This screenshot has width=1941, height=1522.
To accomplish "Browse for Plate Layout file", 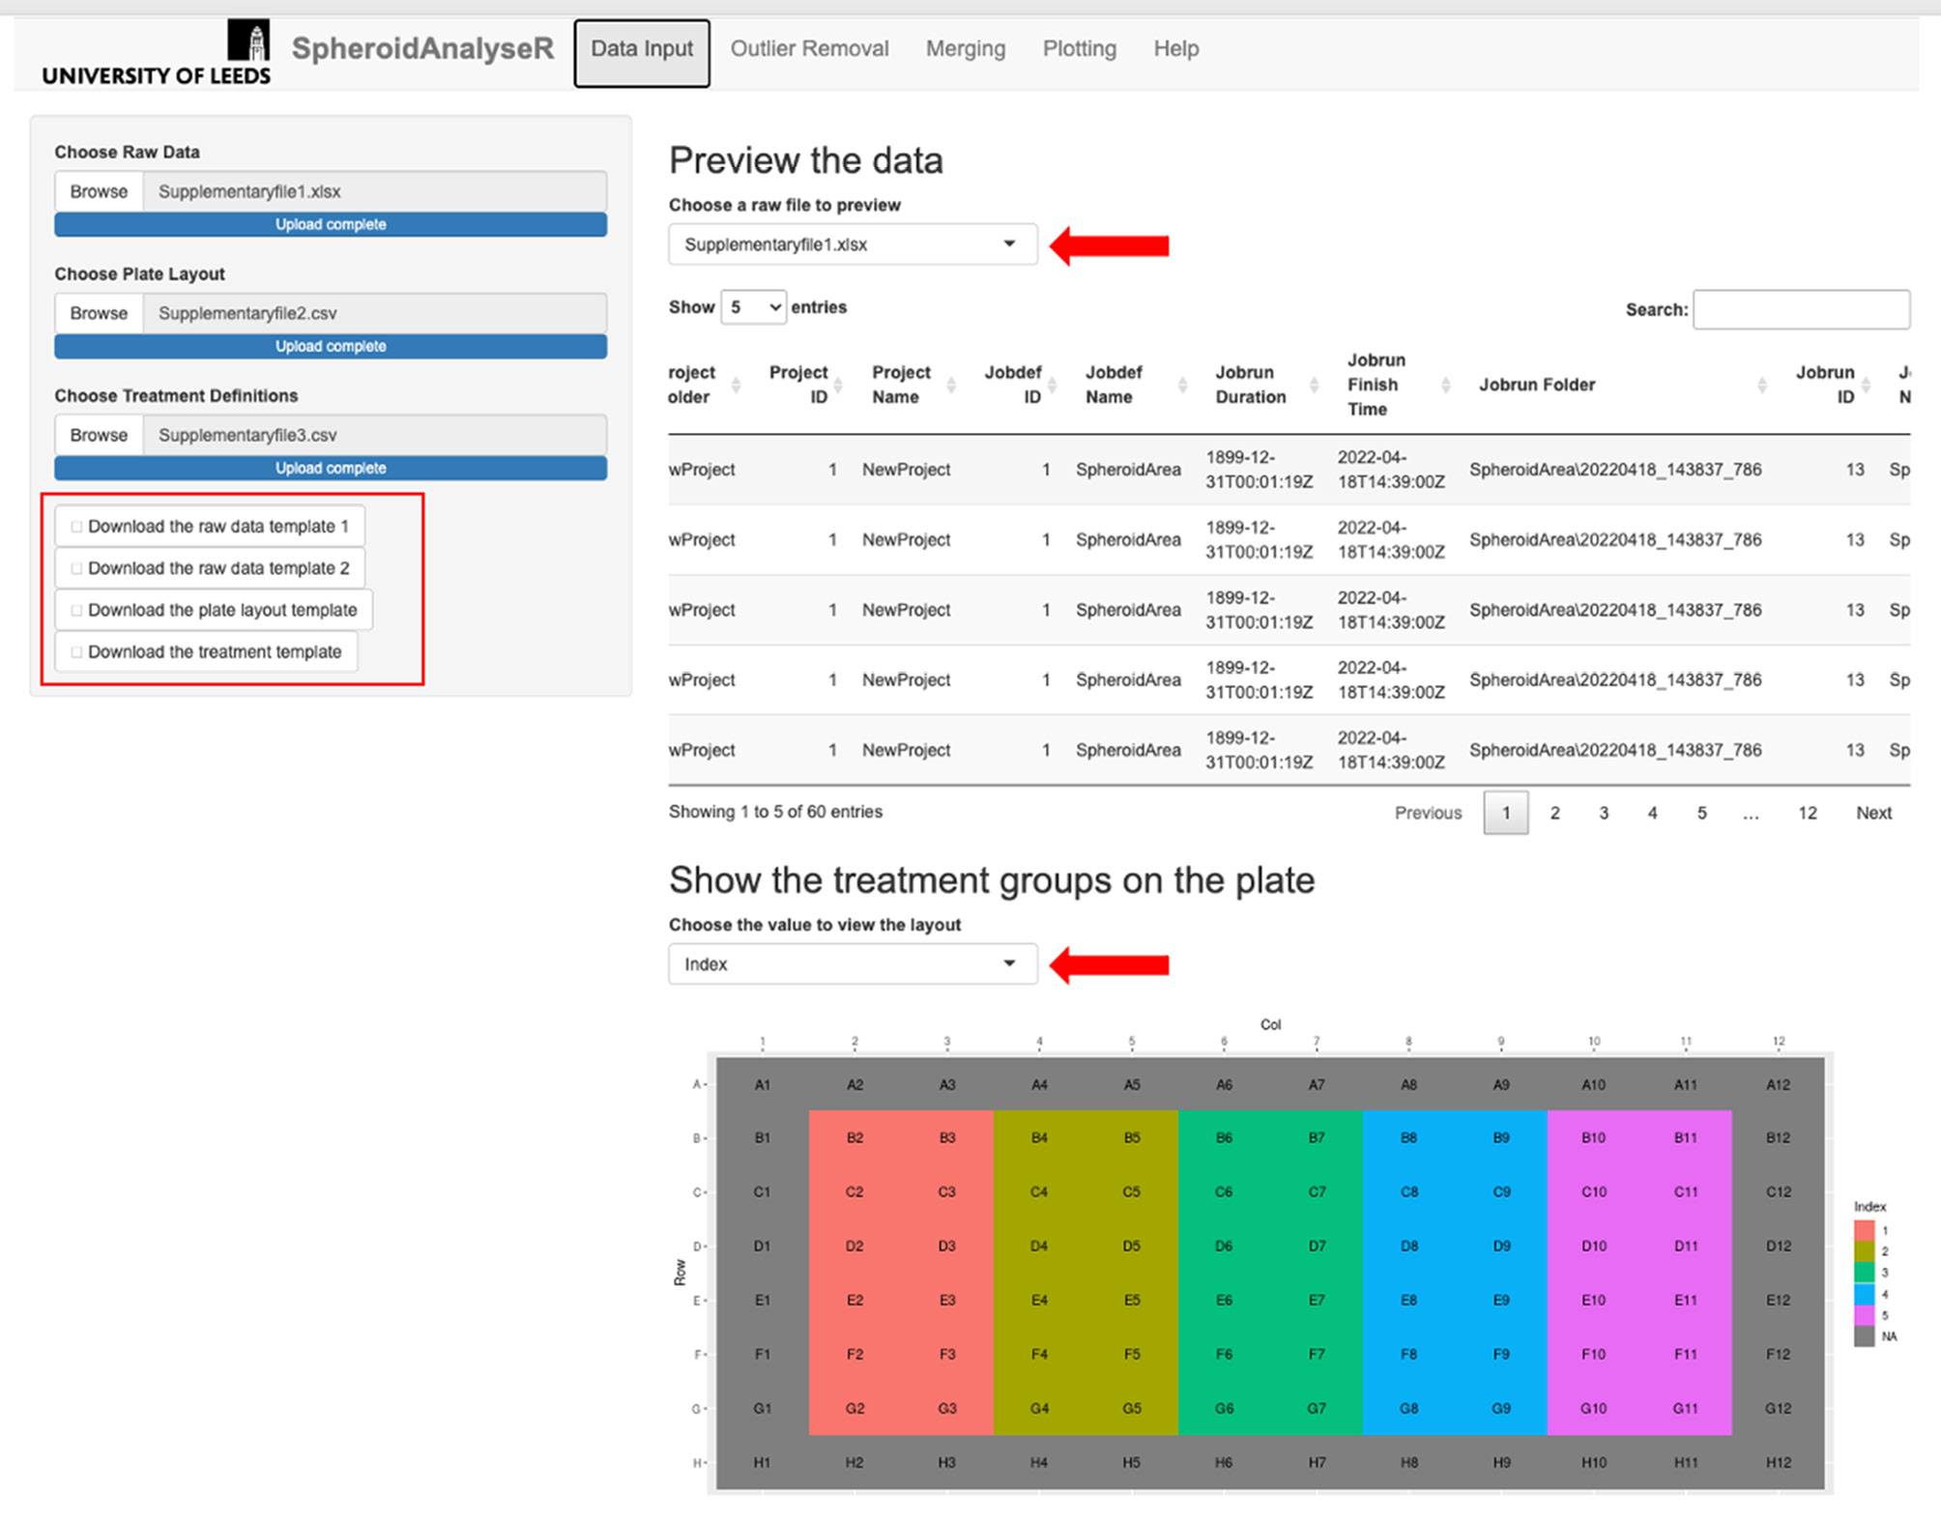I will click(x=99, y=313).
